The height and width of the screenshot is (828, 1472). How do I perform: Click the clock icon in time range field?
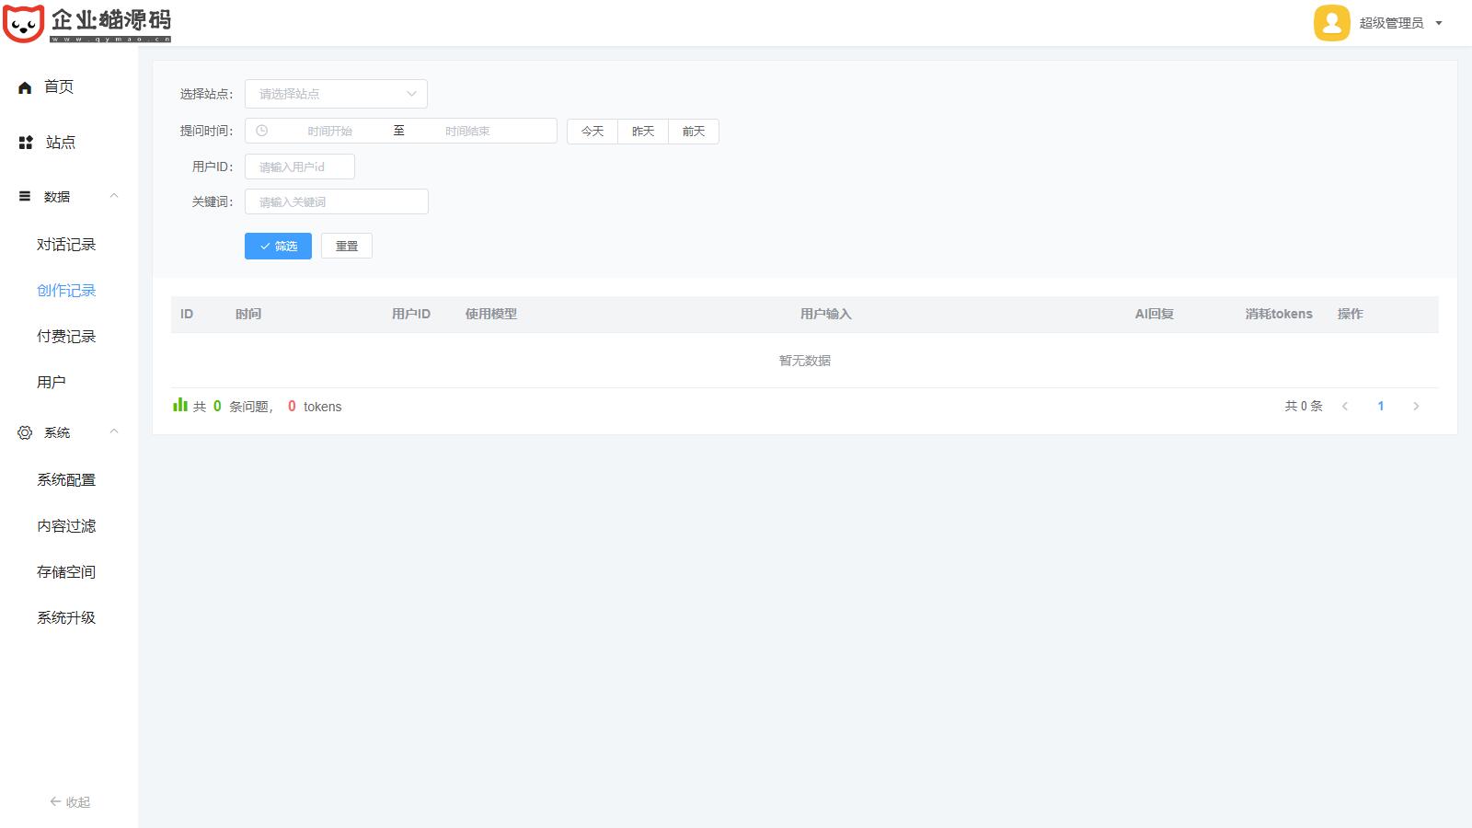coord(262,131)
